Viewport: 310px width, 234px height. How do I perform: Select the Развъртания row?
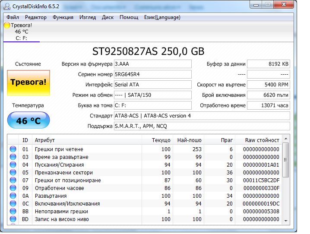(145, 196)
